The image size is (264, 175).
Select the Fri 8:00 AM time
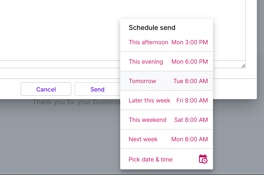[x=192, y=100]
